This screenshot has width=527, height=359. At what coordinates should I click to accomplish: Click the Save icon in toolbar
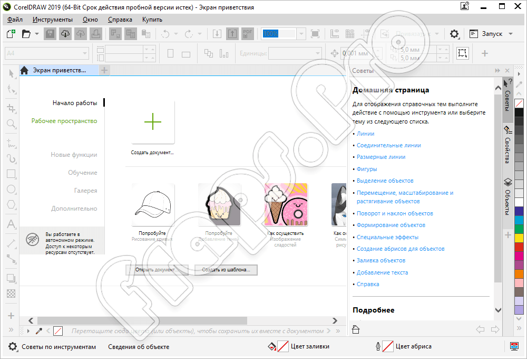[50, 34]
